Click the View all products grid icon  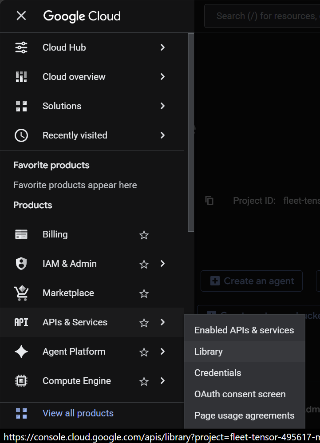tap(21, 413)
